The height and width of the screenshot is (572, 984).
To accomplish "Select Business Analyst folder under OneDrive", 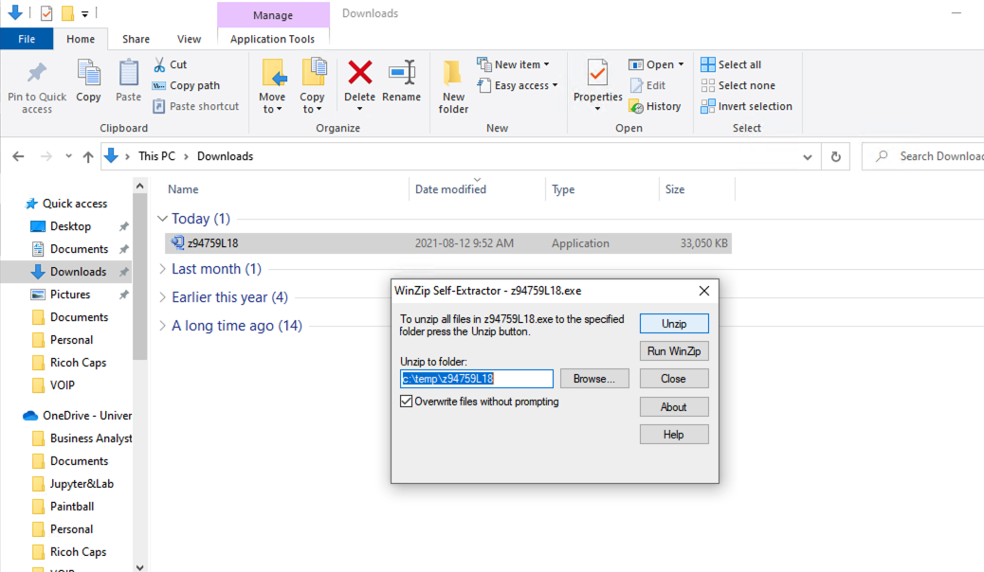I will (x=91, y=438).
